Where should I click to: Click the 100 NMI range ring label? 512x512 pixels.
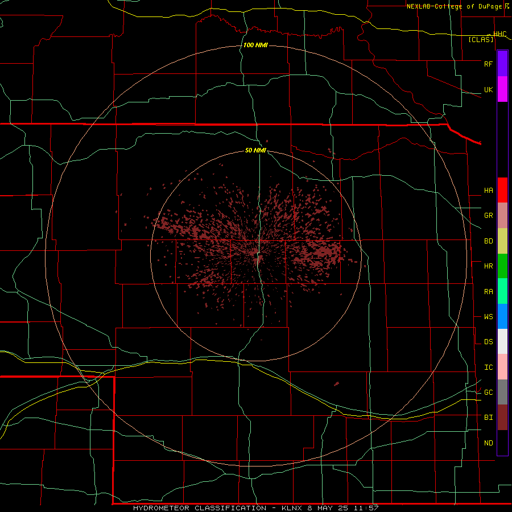pos(255,45)
